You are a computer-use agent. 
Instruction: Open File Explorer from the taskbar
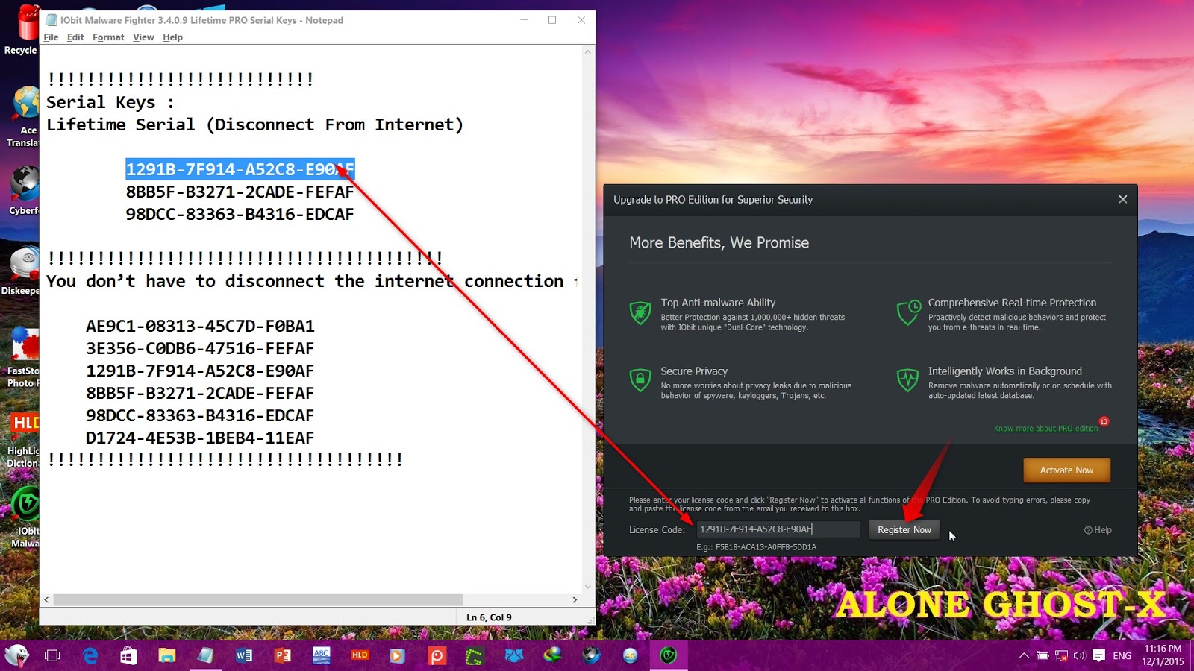point(166,655)
